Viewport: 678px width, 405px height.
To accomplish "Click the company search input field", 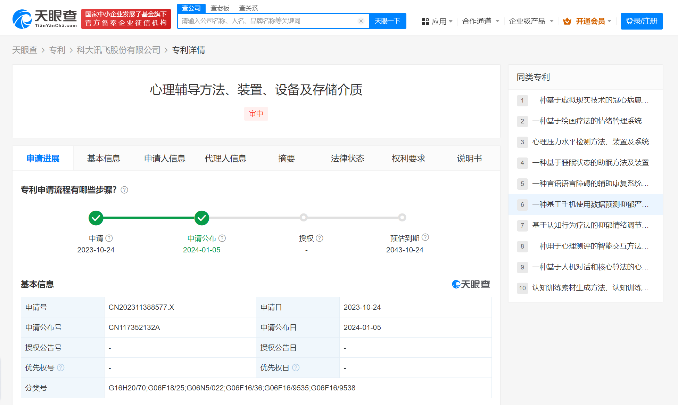I will [x=267, y=21].
